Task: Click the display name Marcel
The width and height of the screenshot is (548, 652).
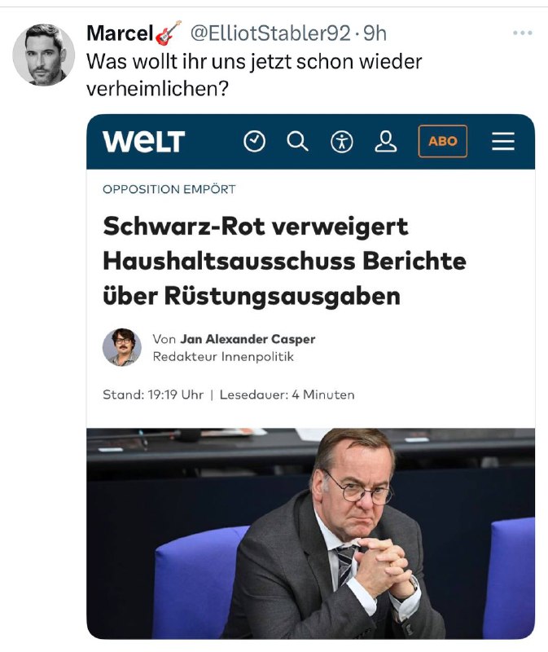Action: coord(120,33)
